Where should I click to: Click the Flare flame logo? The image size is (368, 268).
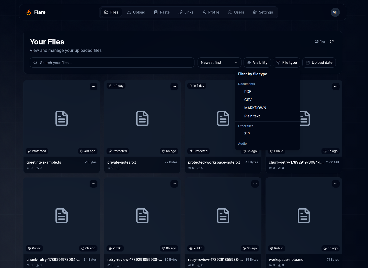click(x=29, y=12)
